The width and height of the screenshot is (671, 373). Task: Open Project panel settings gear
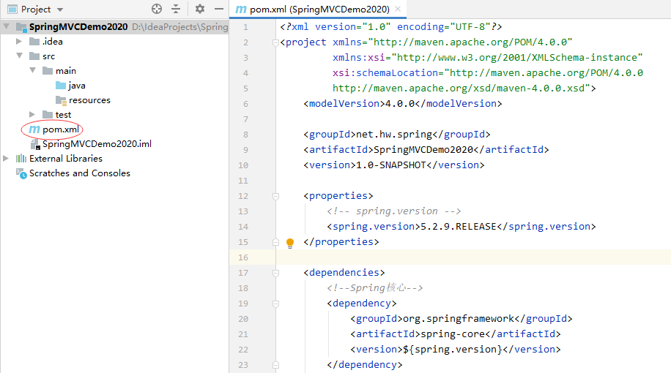pos(200,9)
